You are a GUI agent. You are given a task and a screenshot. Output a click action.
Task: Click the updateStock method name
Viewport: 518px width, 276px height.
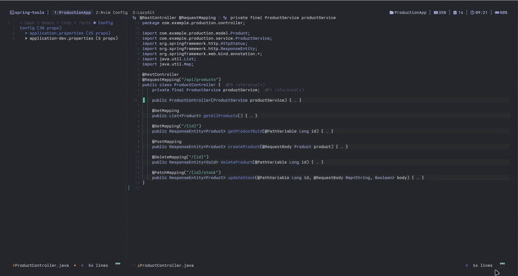242,178
